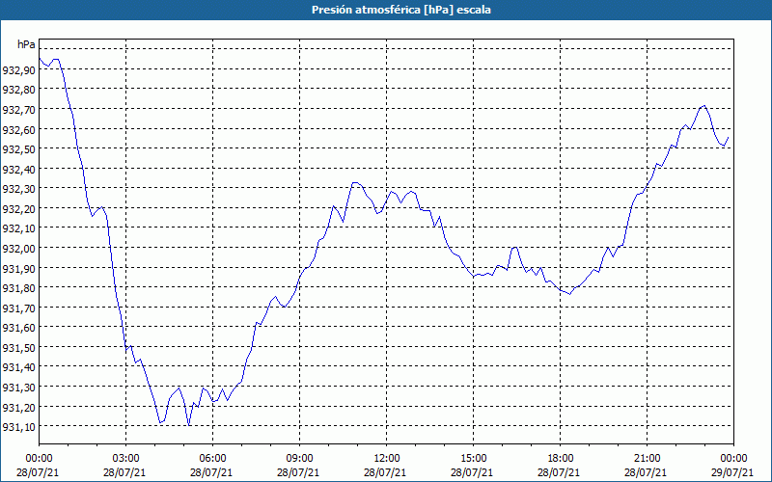Click the 931,40 axis value
This screenshot has width=772, height=482.
[18, 367]
